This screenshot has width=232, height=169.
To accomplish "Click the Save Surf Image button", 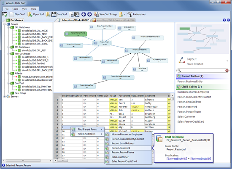I will coord(105,14).
